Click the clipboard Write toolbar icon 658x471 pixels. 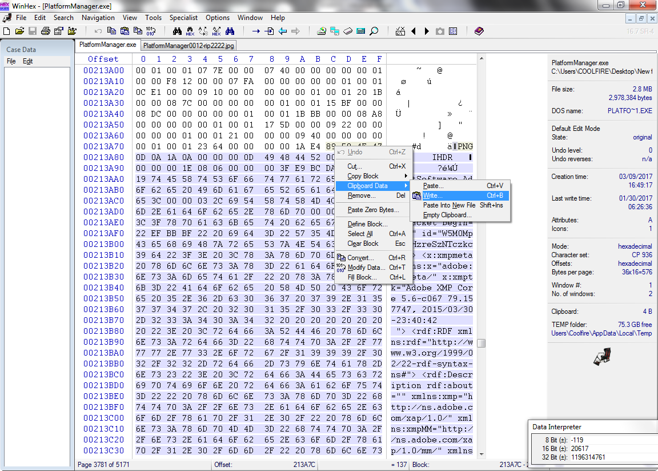coord(125,31)
